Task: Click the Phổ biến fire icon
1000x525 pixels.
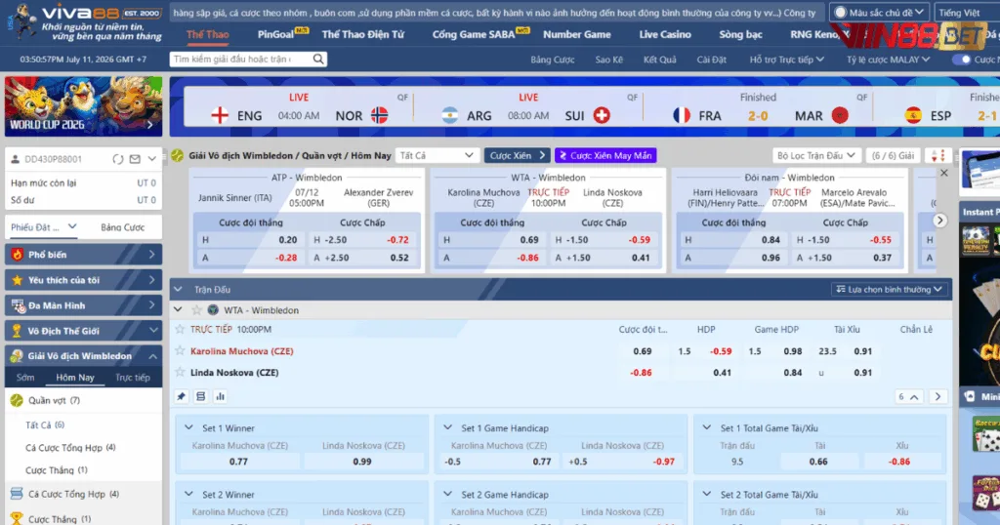Action: point(17,255)
